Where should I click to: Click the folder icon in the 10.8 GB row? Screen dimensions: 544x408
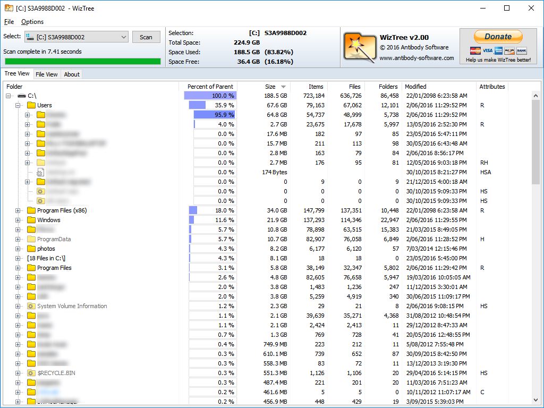pos(31,229)
